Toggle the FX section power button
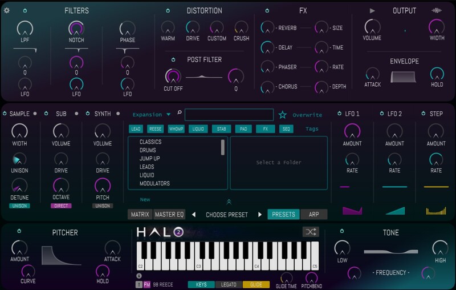The image size is (456, 290). pyautogui.click(x=267, y=11)
